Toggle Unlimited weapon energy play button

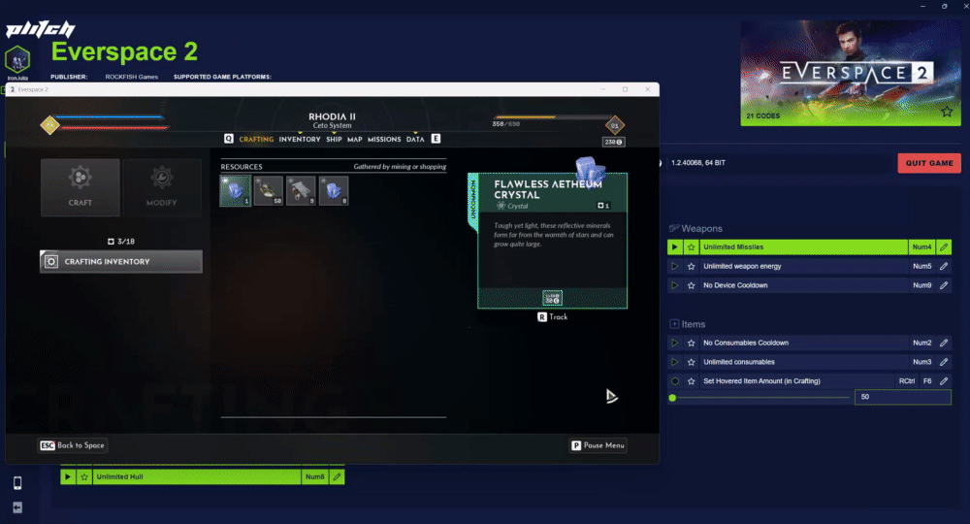click(x=674, y=266)
